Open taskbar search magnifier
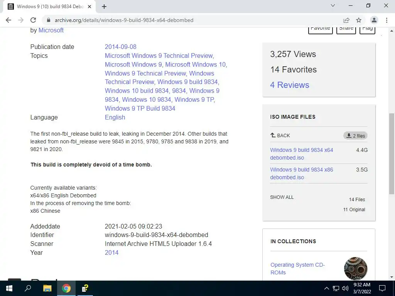Viewport: 395px width, 296px height. (28, 288)
